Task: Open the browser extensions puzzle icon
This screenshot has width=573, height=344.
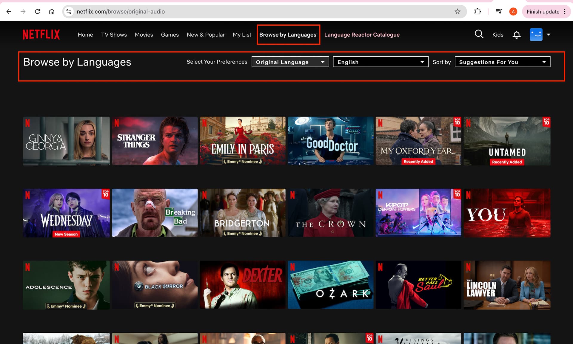Action: coord(478,12)
